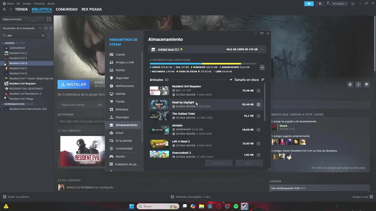Viewport: 376px width, 211px height.
Task: Open Windows Start menu
Action: click(132, 206)
